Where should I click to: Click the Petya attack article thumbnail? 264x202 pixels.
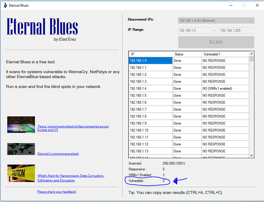coord(21,125)
